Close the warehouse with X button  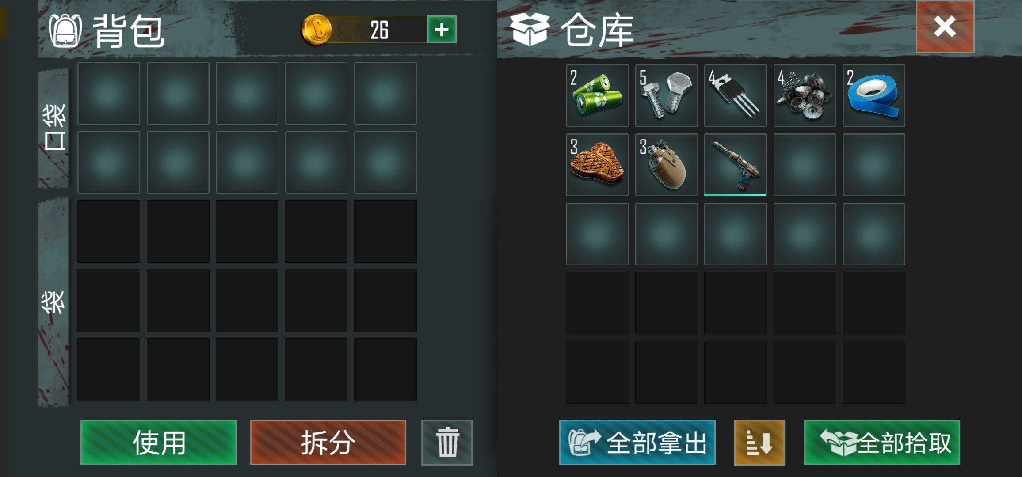(945, 27)
